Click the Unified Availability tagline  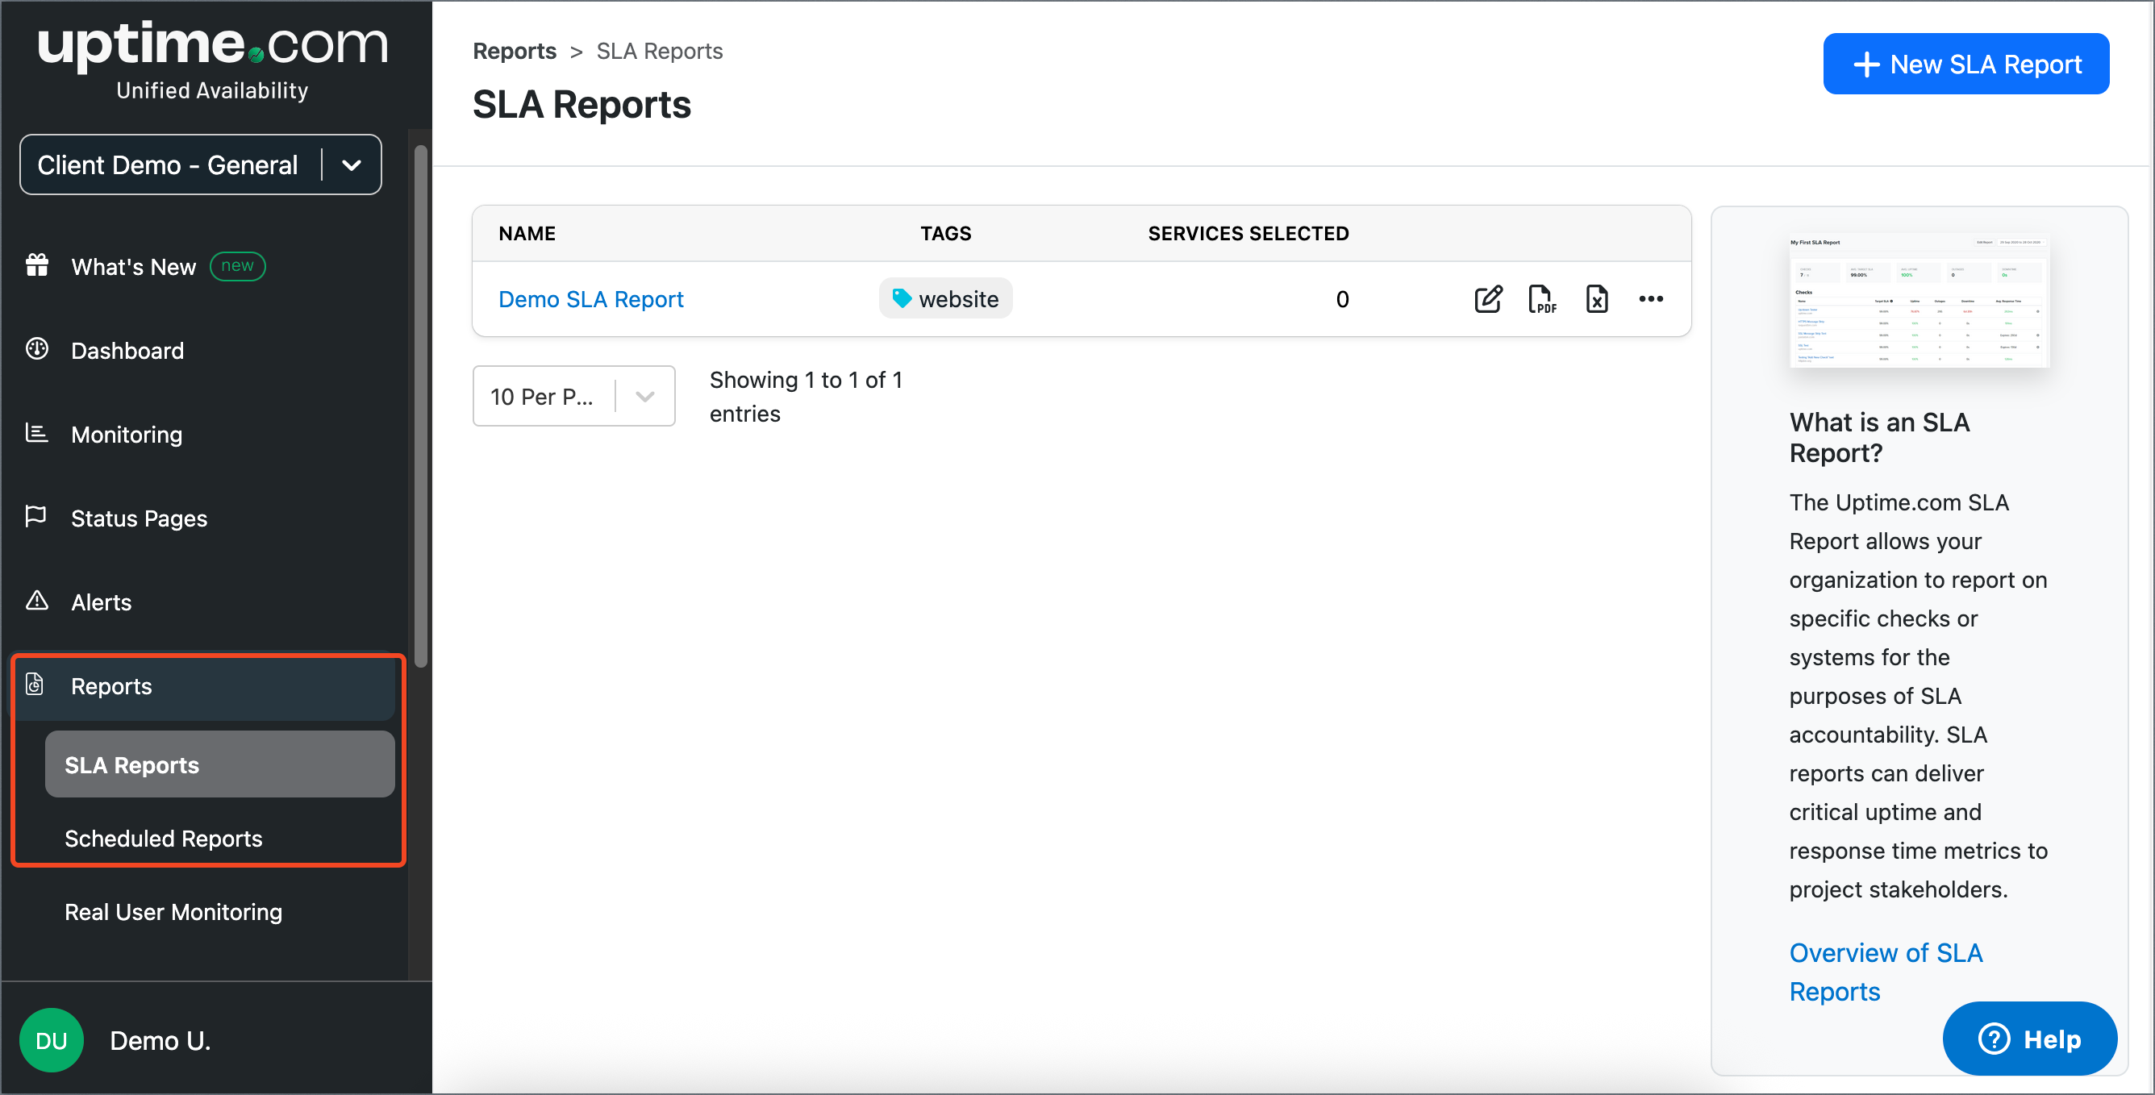[212, 90]
